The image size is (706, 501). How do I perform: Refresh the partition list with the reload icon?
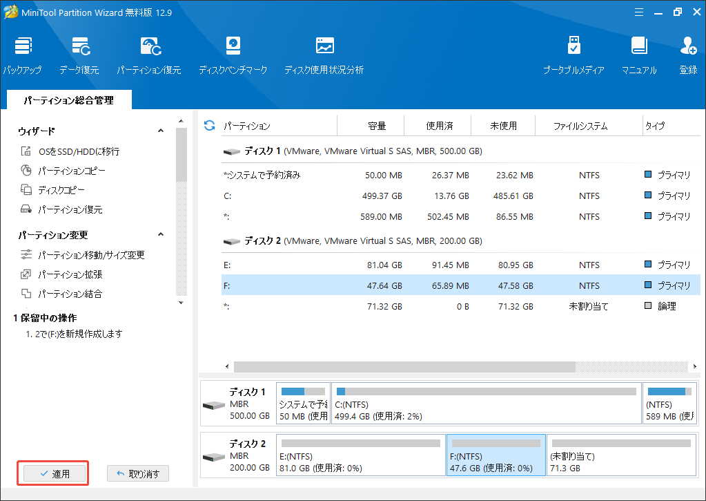[209, 125]
